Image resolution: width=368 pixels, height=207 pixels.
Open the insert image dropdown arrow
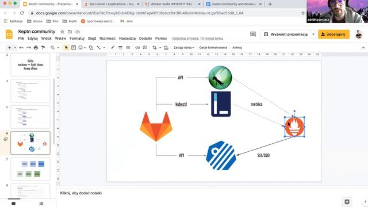coord(85,48)
